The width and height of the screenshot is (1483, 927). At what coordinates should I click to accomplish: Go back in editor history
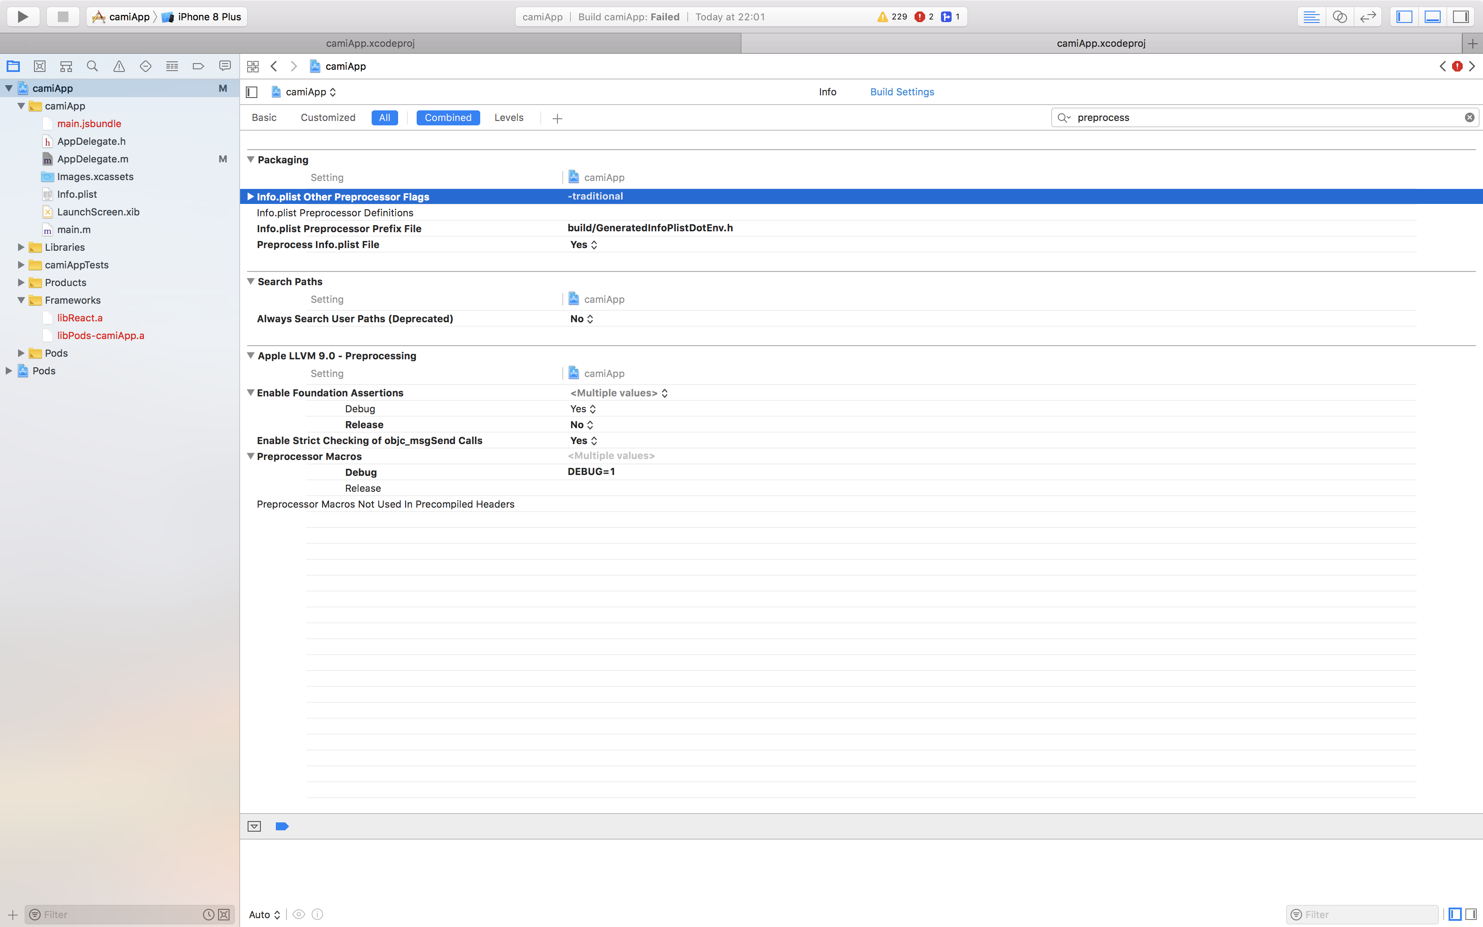pos(274,66)
